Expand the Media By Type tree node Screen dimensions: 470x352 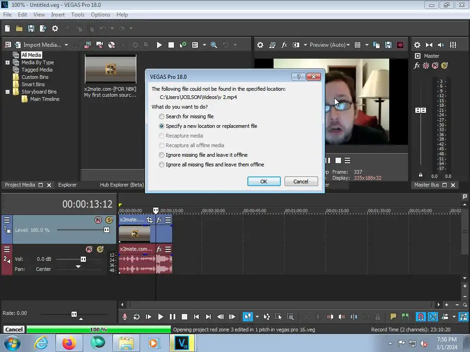click(x=7, y=62)
